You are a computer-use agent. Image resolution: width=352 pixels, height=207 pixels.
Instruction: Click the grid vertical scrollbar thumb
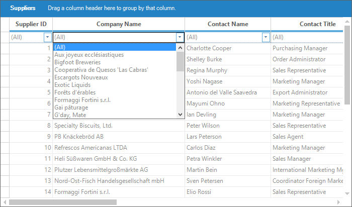pyautogui.click(x=347, y=65)
